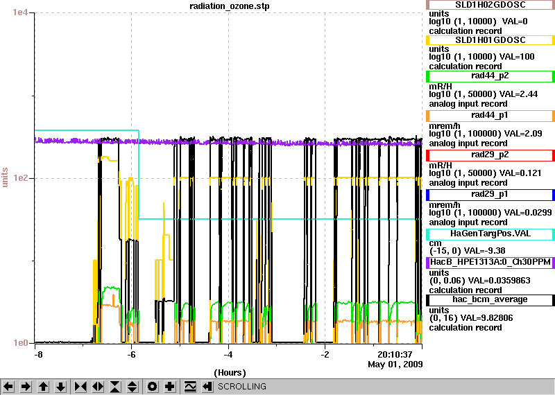
Task: Select the HaGenTargPos.VAL curve legend box
Action: [x=490, y=234]
